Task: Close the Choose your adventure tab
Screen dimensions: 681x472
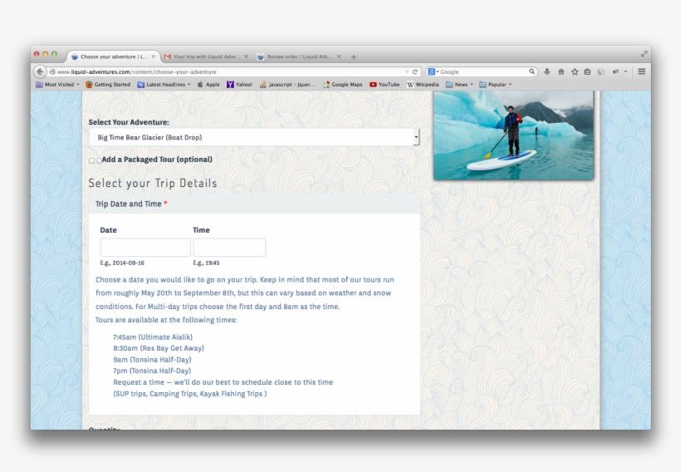Action: [154, 57]
